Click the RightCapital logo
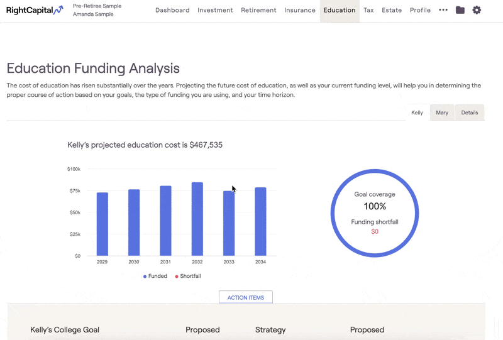This screenshot has height=340, width=503. point(35,10)
